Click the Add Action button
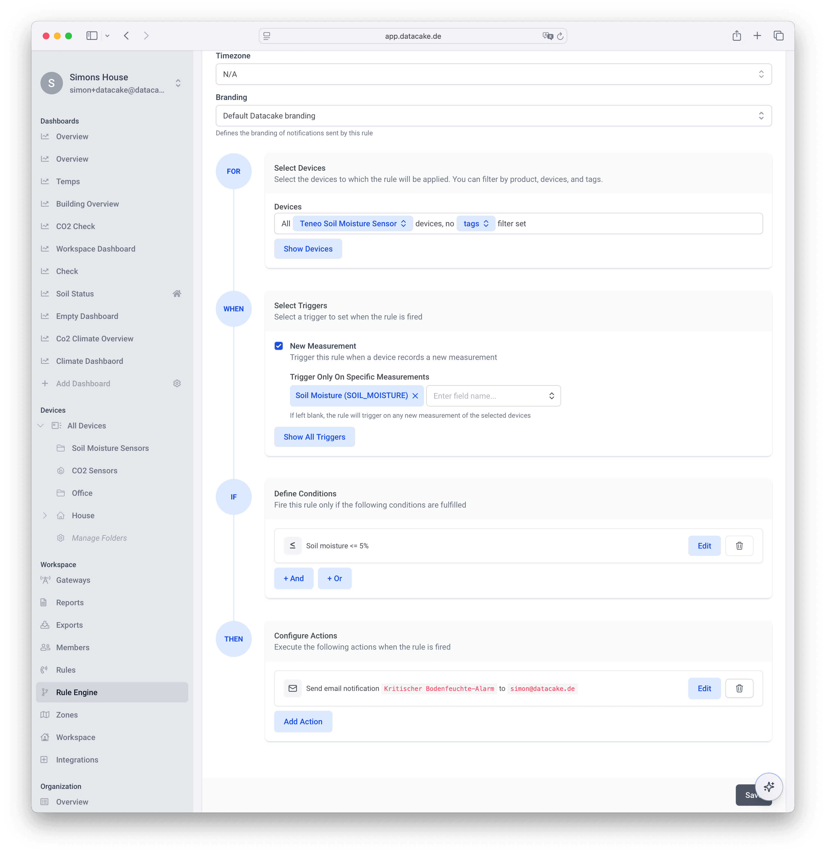Screen dimensions: 826x854 tap(303, 721)
